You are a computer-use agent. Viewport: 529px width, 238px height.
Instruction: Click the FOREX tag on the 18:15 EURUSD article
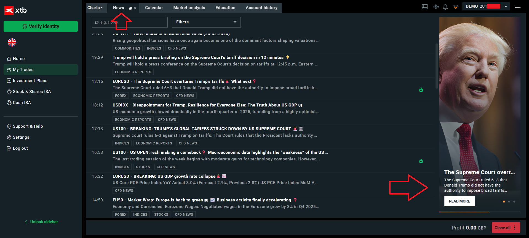(121, 95)
